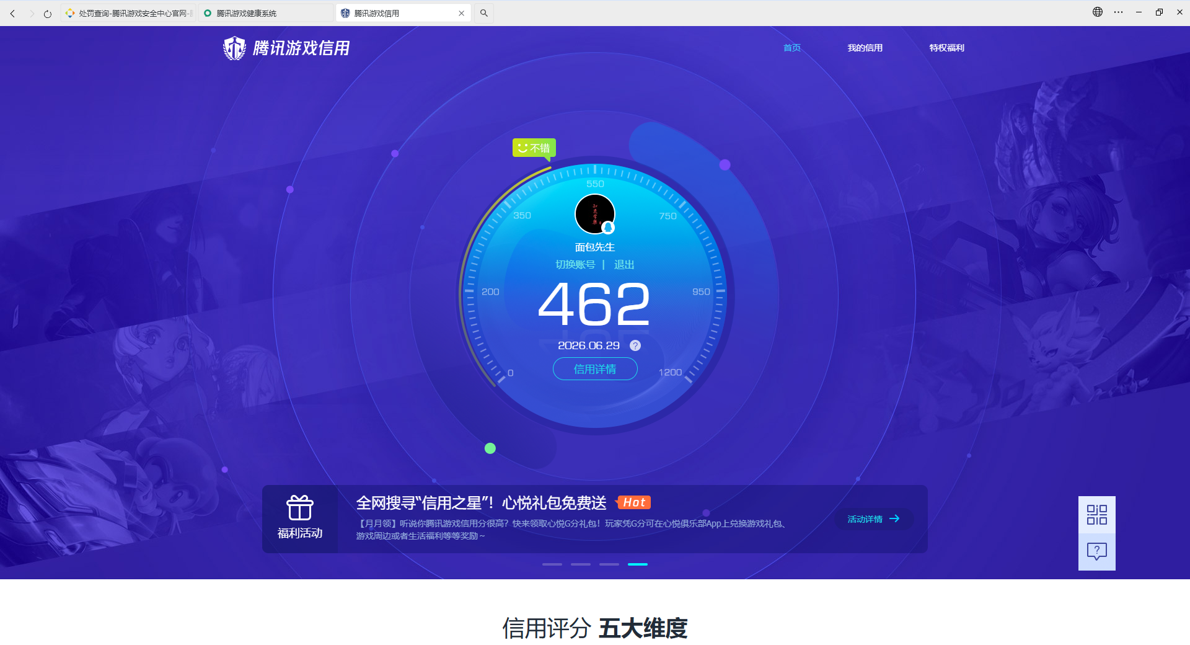Click the question mark help icon beside date
This screenshot has height=645, width=1190.
635,345
